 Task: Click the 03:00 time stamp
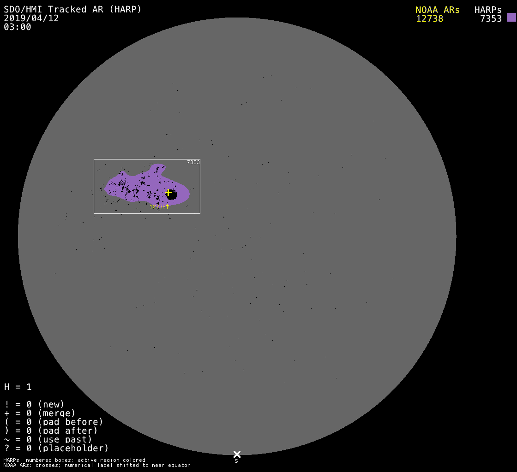click(x=18, y=27)
